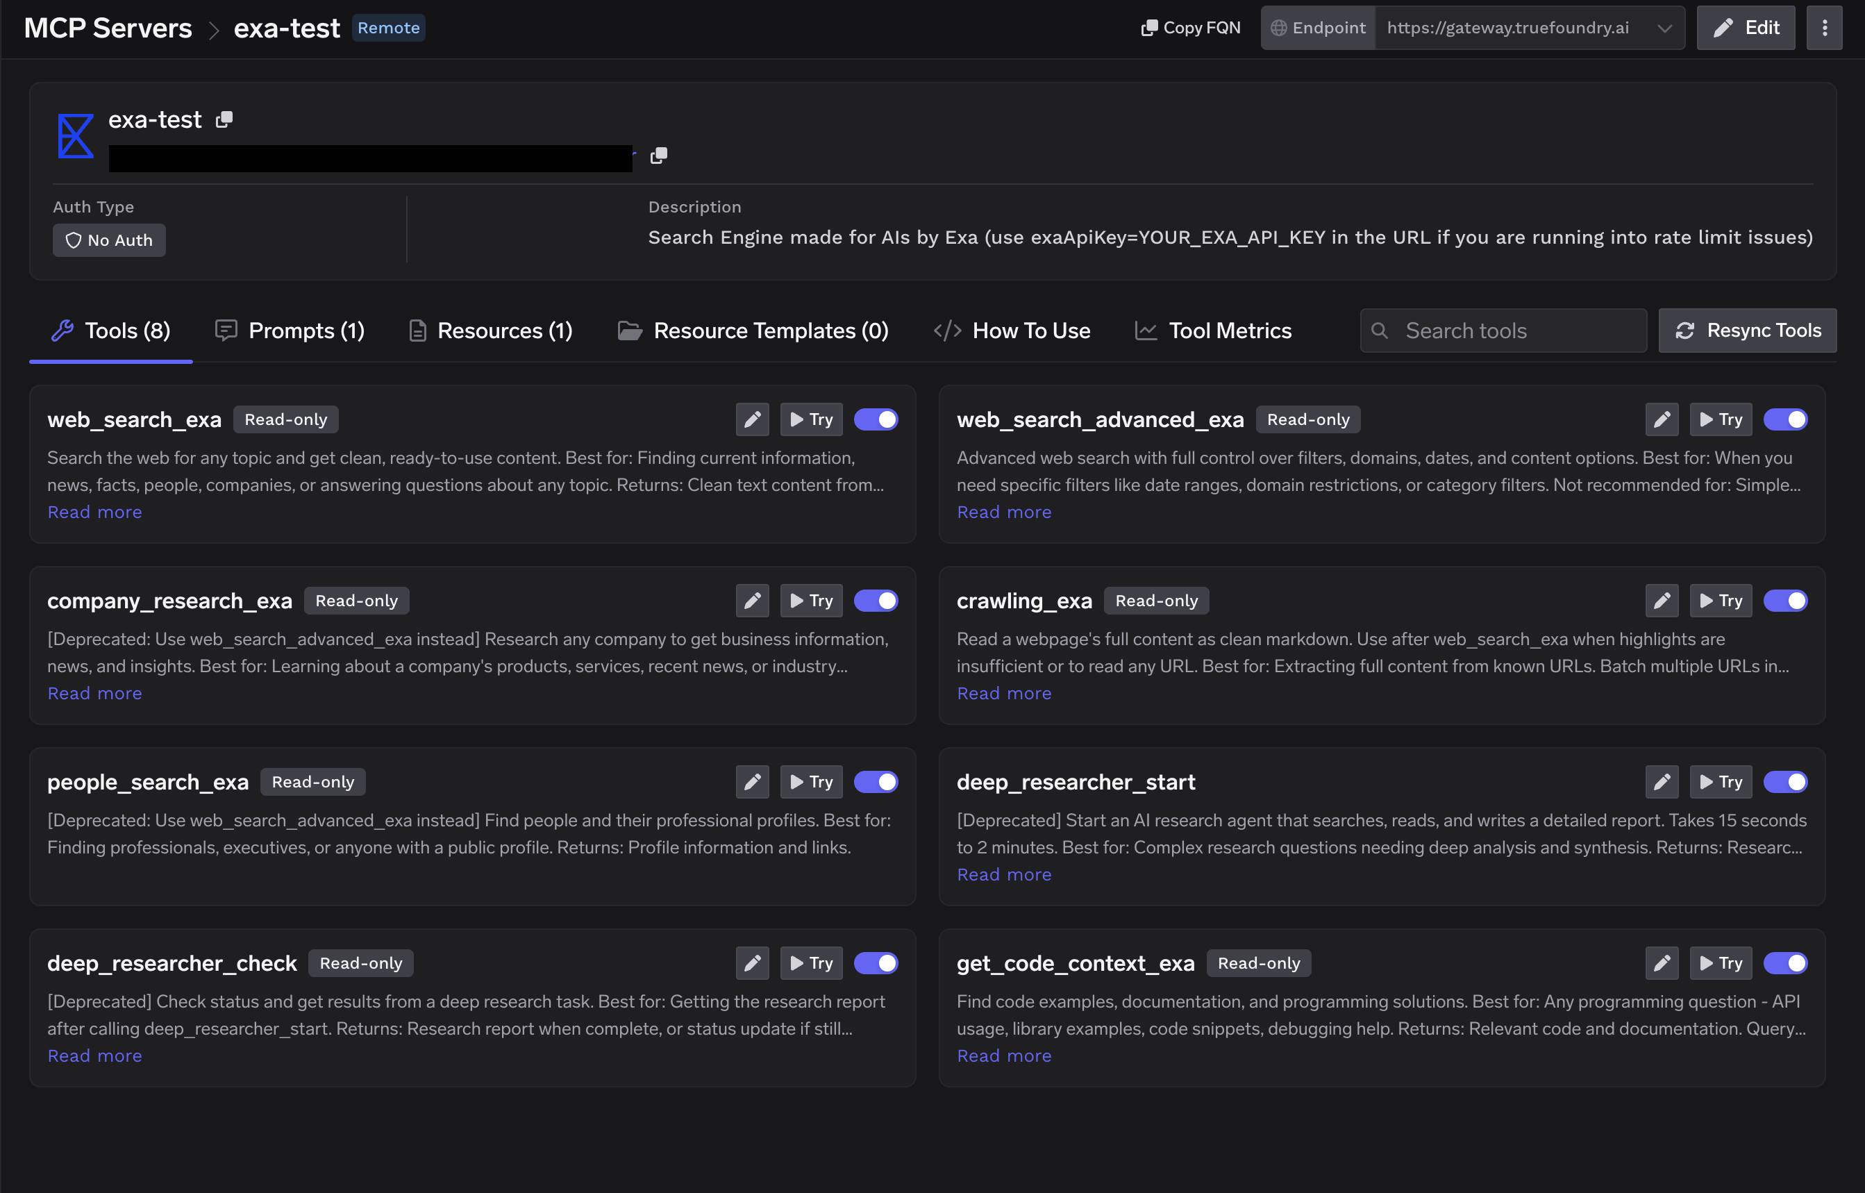Click the Edit server button
1865x1193 pixels.
click(1746, 28)
